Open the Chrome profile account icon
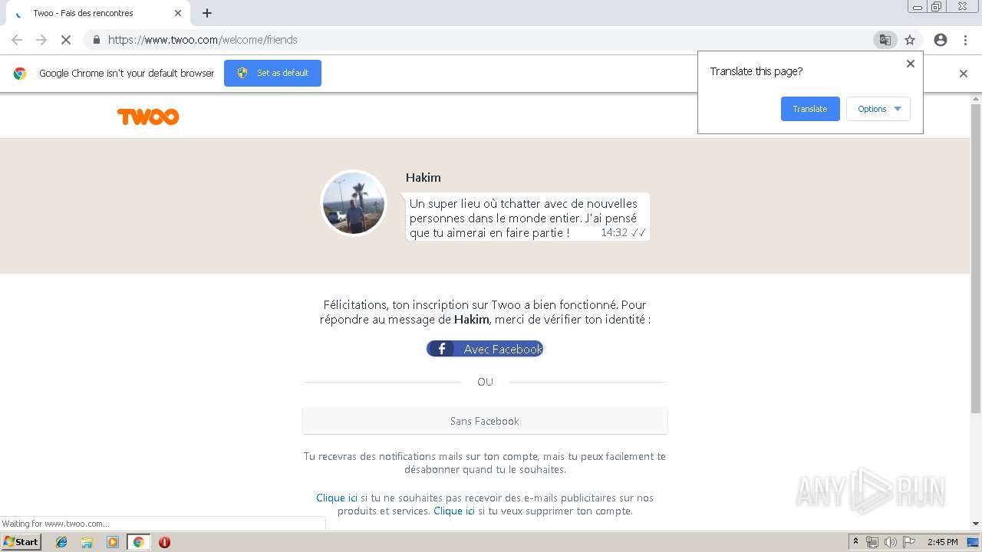The image size is (982, 552). pyautogui.click(x=941, y=40)
